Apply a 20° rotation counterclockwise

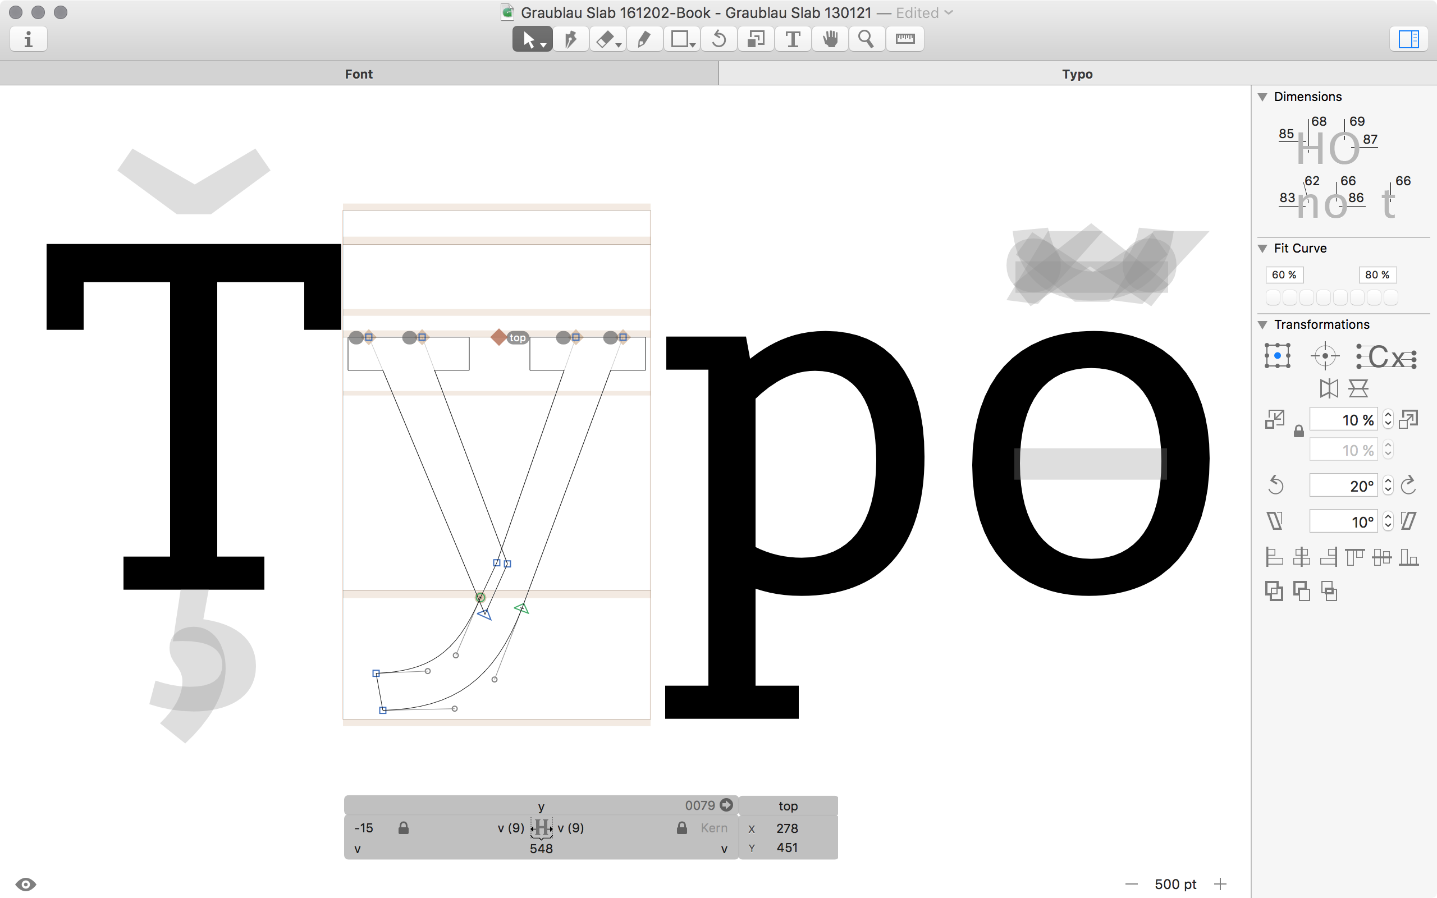click(x=1275, y=484)
